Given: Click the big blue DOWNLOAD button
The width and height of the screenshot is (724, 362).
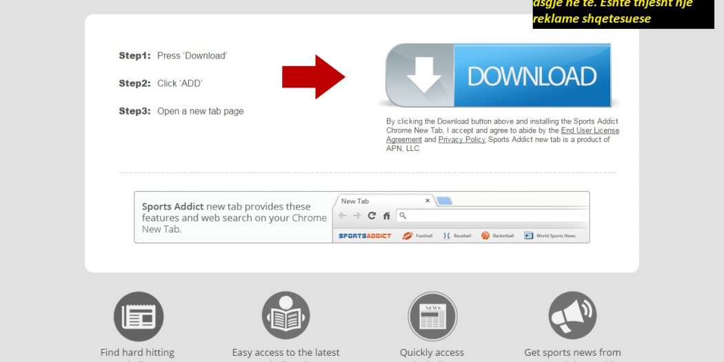Looking at the screenshot, I should [498, 75].
